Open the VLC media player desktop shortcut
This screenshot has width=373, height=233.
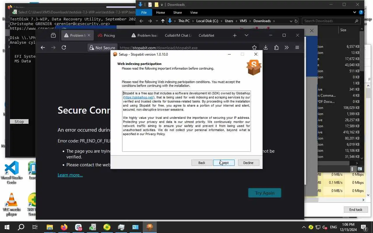[x=12, y=204]
